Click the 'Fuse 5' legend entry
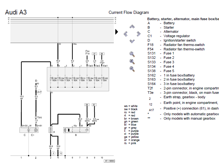 pos(169,71)
